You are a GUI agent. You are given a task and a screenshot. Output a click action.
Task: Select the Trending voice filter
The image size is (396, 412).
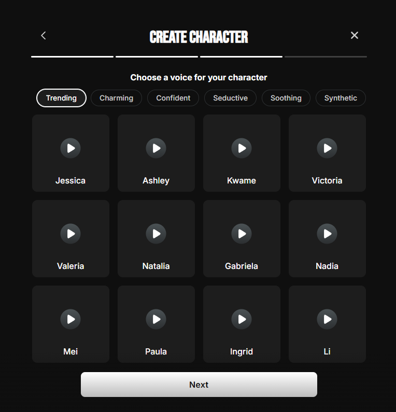(61, 98)
